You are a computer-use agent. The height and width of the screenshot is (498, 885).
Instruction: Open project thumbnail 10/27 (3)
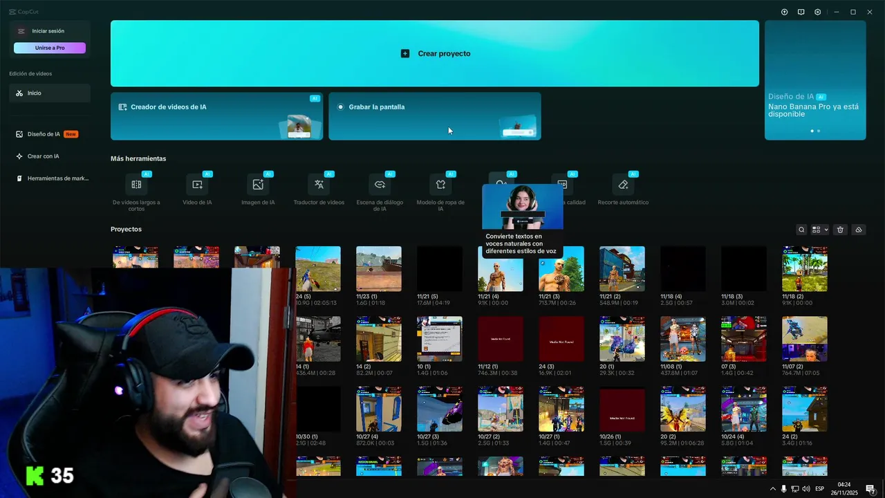pos(440,409)
